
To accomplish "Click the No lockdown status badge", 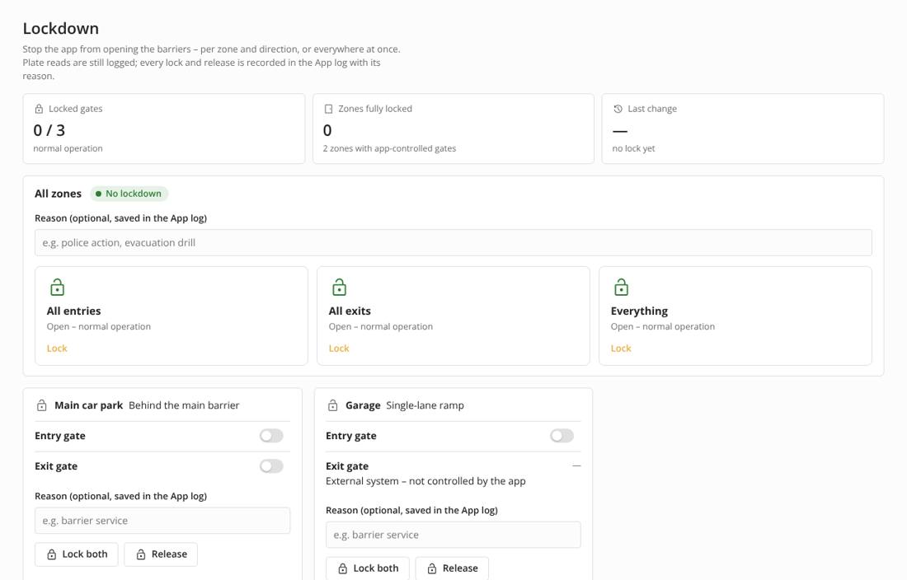I will point(129,194).
